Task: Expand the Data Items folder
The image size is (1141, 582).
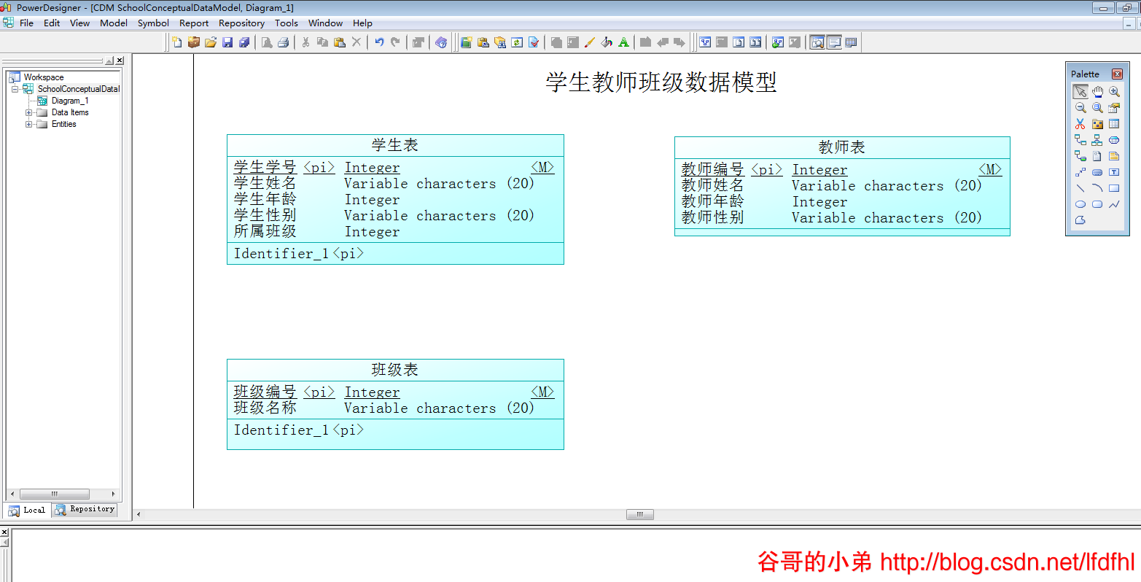Action: tap(29, 112)
